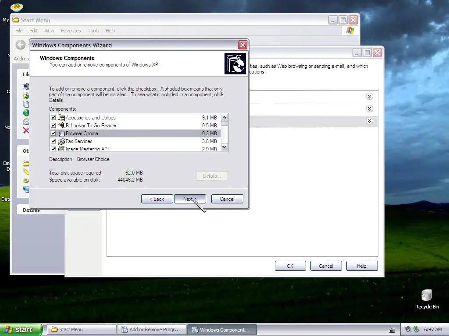449x336 pixels.
Task: Click the Browser Choice 0.3 MB size value
Action: coord(209,133)
